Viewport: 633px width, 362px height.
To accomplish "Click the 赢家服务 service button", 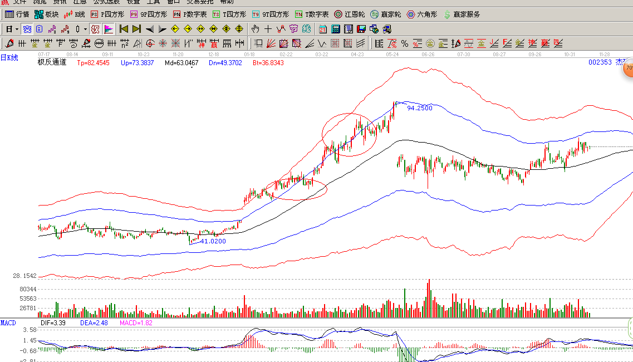I will [x=462, y=14].
